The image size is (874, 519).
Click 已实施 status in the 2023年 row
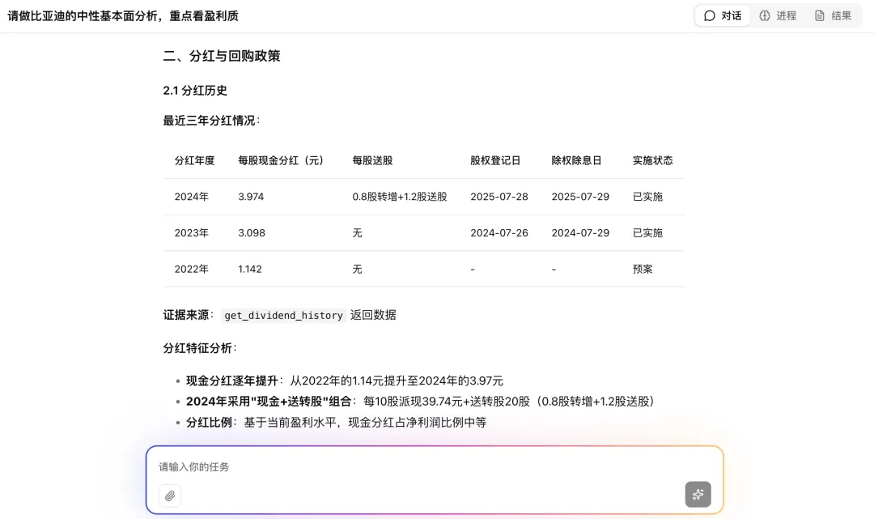(647, 233)
